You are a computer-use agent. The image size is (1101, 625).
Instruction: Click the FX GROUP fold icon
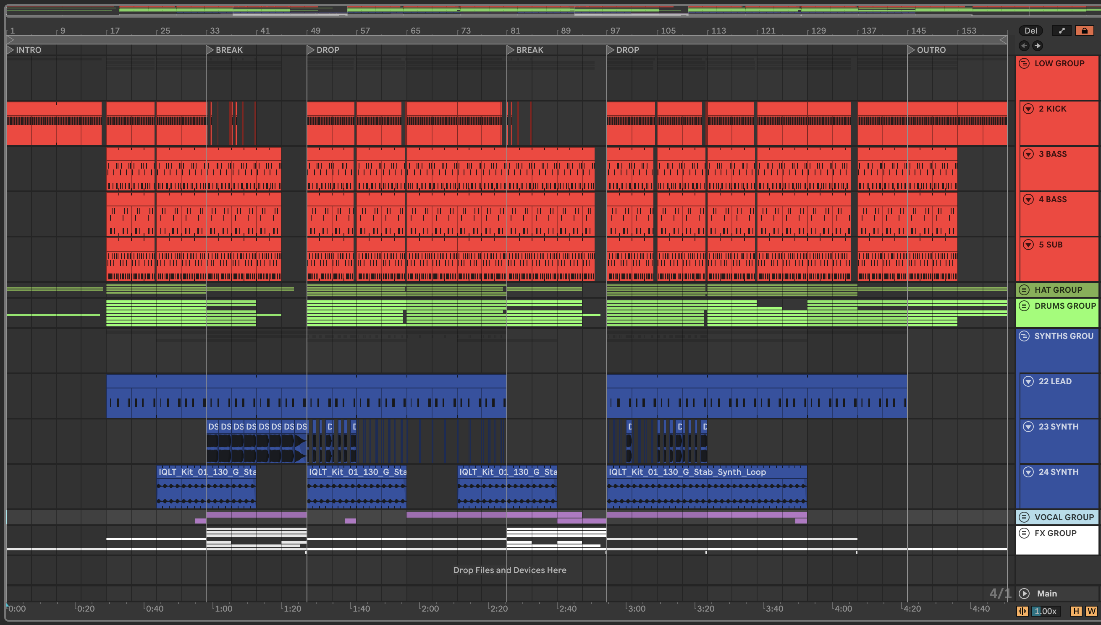(x=1024, y=533)
